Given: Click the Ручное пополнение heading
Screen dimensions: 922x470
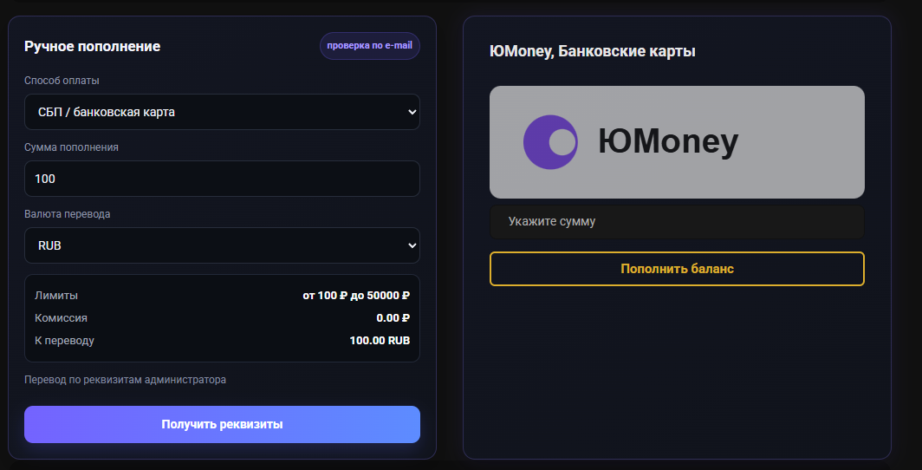Looking at the screenshot, I should tap(93, 47).
